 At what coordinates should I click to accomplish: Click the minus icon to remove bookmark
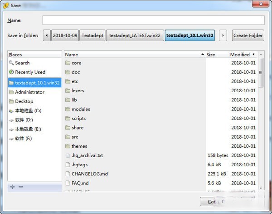click(x=21, y=187)
